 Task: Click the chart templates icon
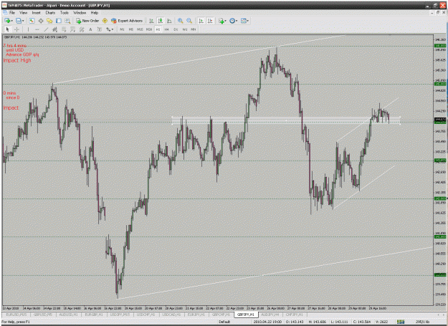click(x=244, y=21)
